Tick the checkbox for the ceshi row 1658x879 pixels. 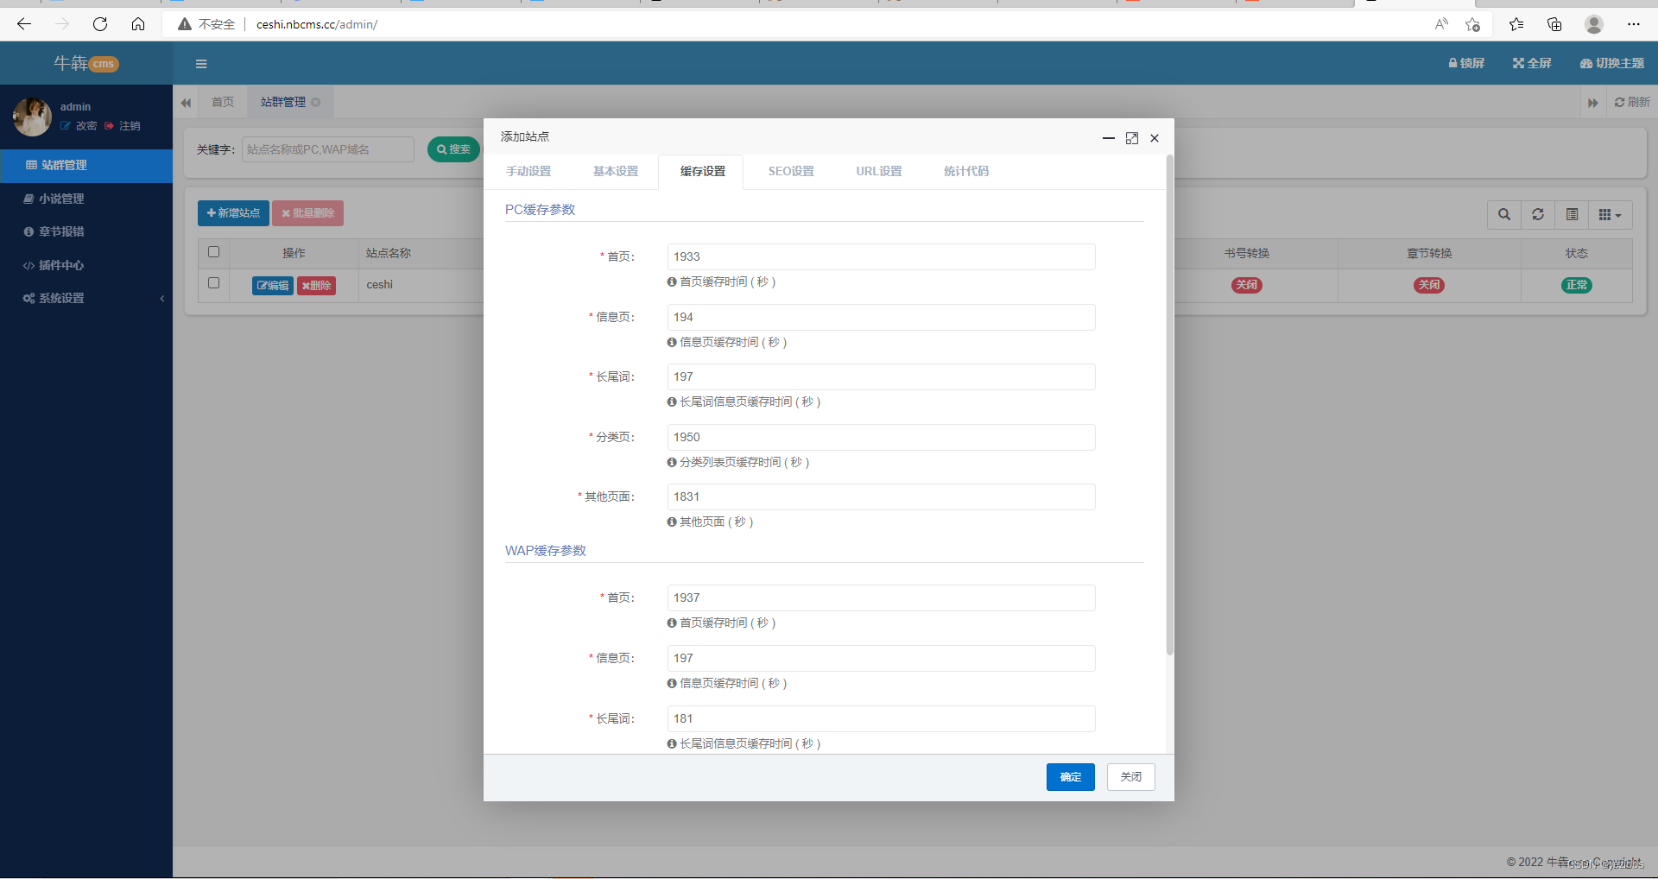213,283
